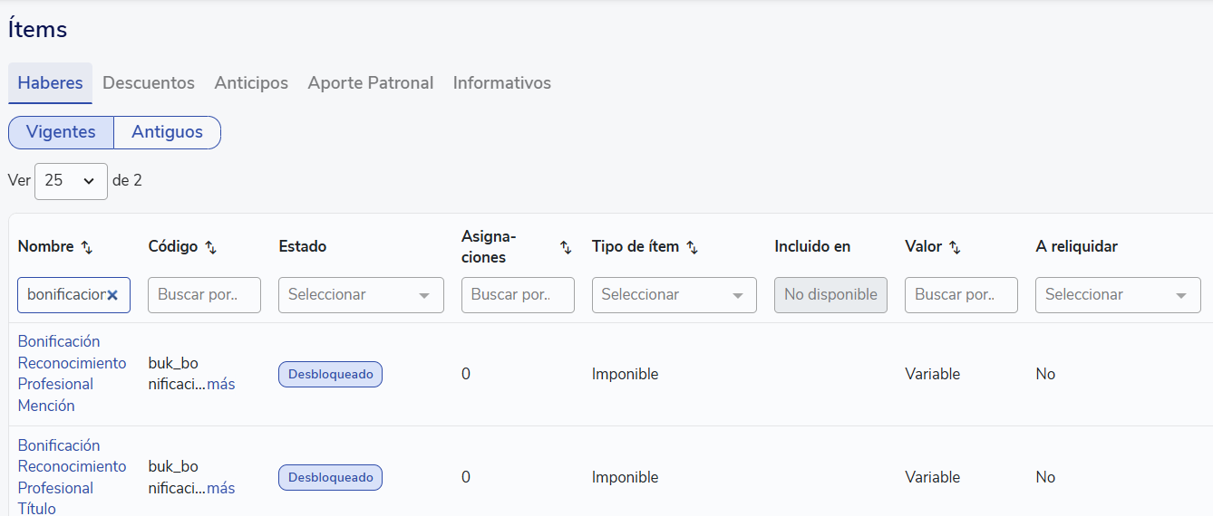Open Bonificación Reconocimiento Profesional Título item

(72, 476)
